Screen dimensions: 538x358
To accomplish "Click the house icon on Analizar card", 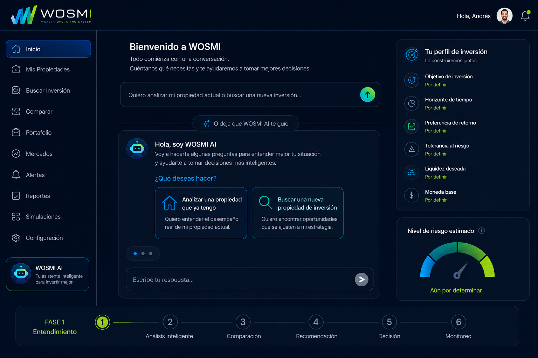I will pyautogui.click(x=170, y=203).
